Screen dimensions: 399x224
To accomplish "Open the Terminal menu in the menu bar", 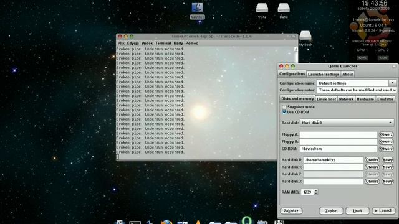I will pos(163,43).
